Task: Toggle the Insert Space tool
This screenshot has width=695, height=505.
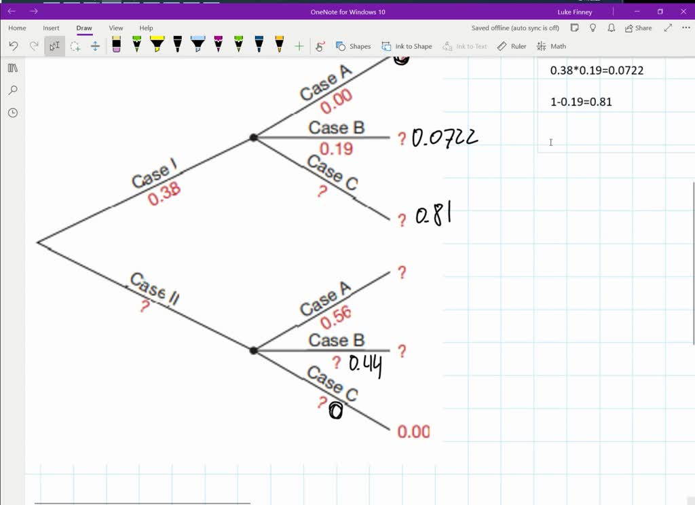Action: tap(95, 45)
